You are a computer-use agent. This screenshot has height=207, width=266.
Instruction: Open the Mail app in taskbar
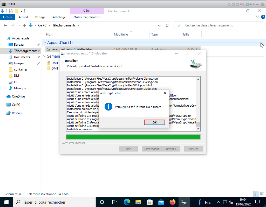click(161, 202)
